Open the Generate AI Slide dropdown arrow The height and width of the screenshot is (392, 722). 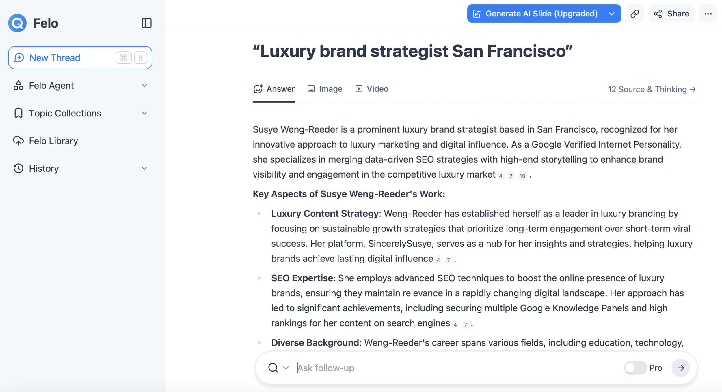click(611, 14)
